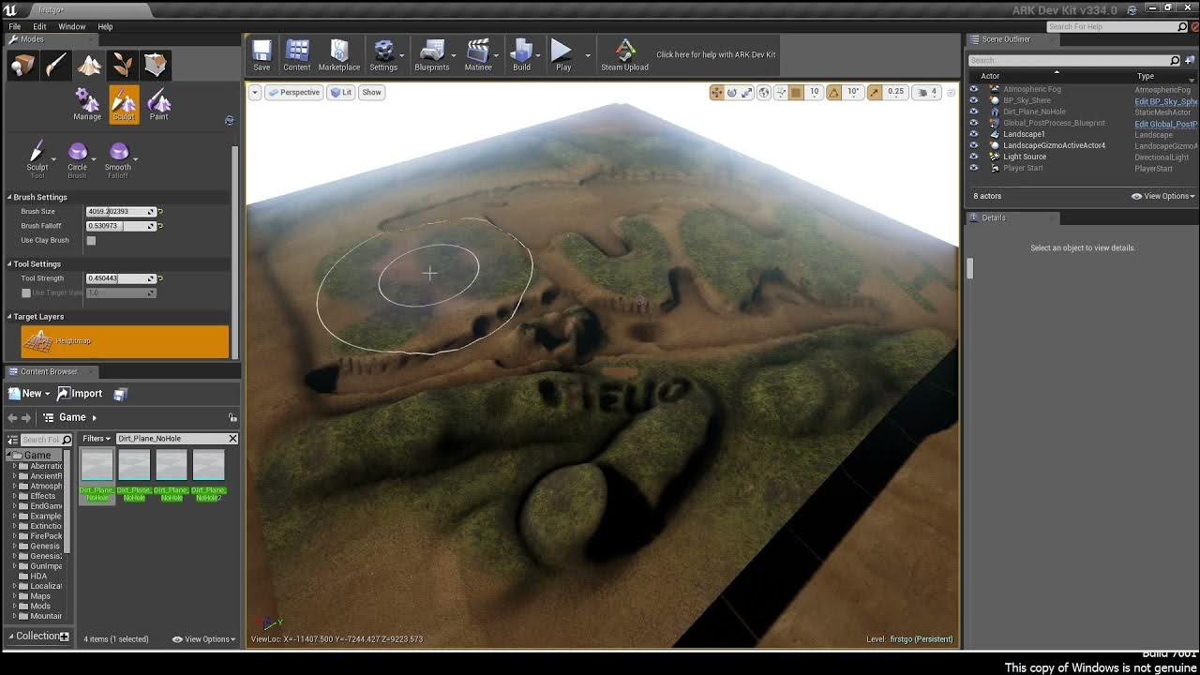This screenshot has width=1200, height=675.
Task: Hide the Player Start actor
Action: point(973,168)
